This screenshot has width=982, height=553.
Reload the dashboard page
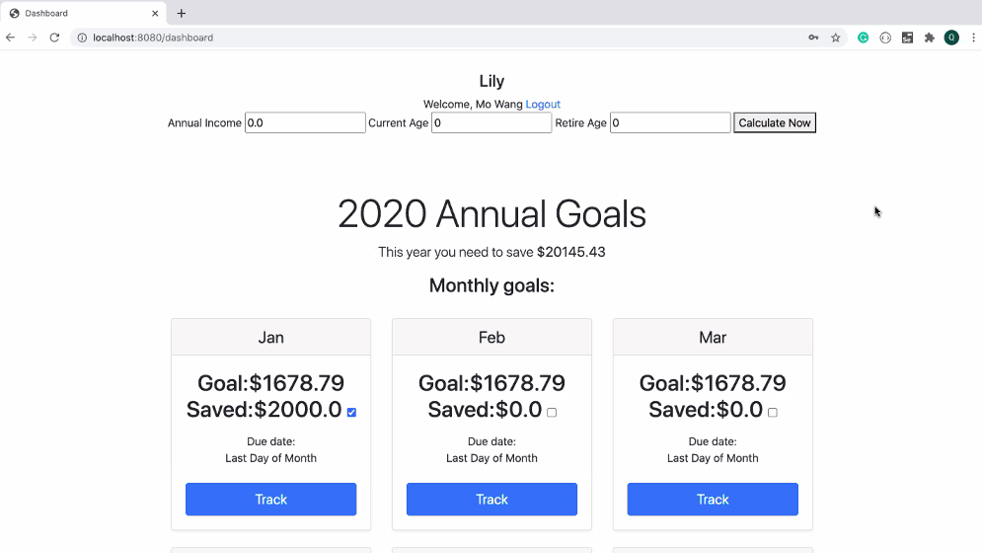pos(55,38)
